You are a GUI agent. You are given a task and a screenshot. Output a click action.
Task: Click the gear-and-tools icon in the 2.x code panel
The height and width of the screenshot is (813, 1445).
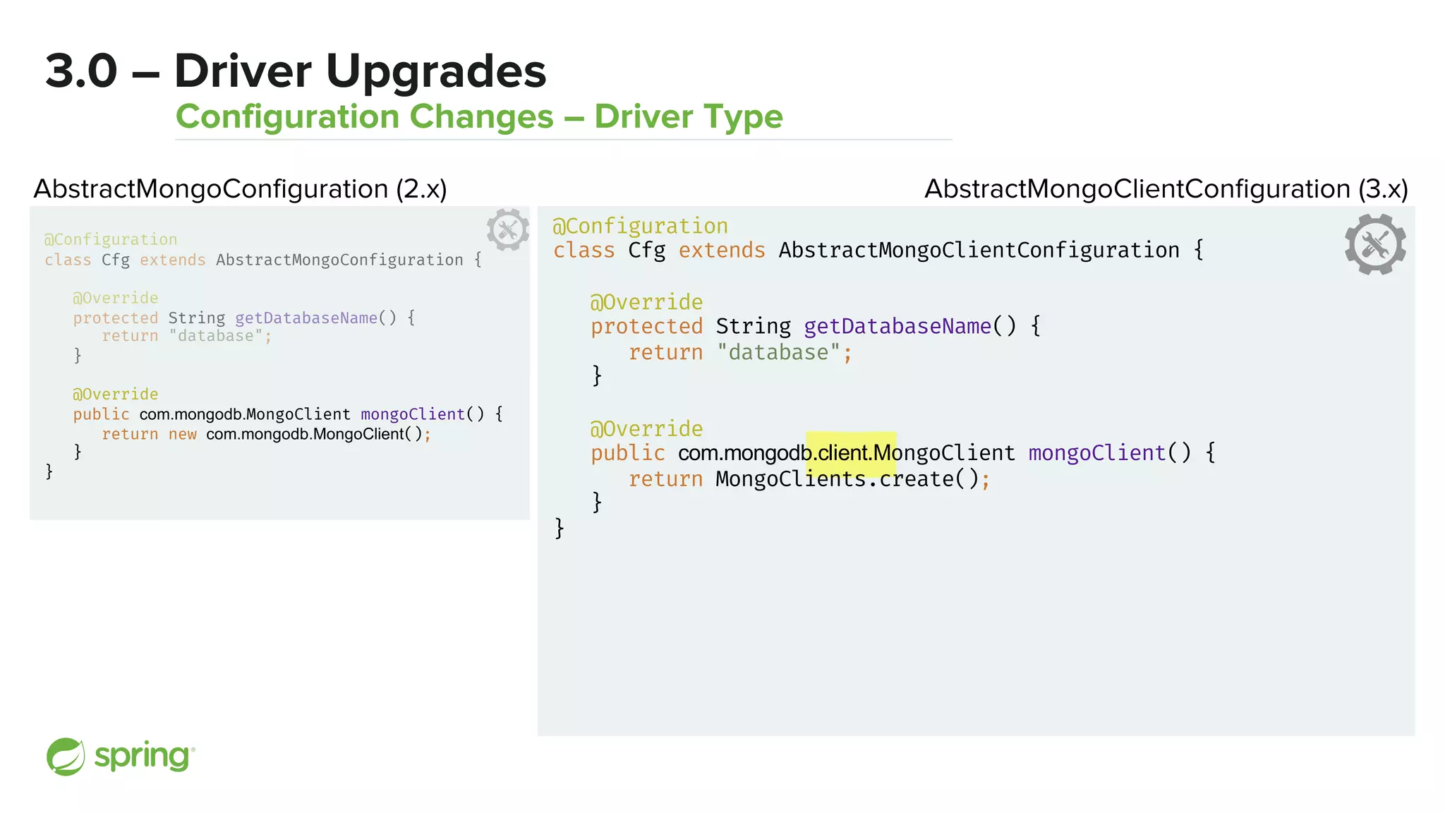[508, 229]
